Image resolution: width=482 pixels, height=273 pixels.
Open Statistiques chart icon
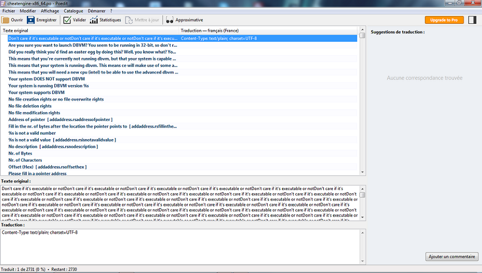(94, 20)
